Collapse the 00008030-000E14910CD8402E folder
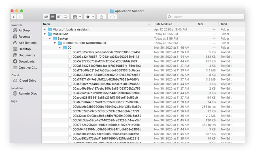This screenshot has width=255, height=151. pos(55,43)
